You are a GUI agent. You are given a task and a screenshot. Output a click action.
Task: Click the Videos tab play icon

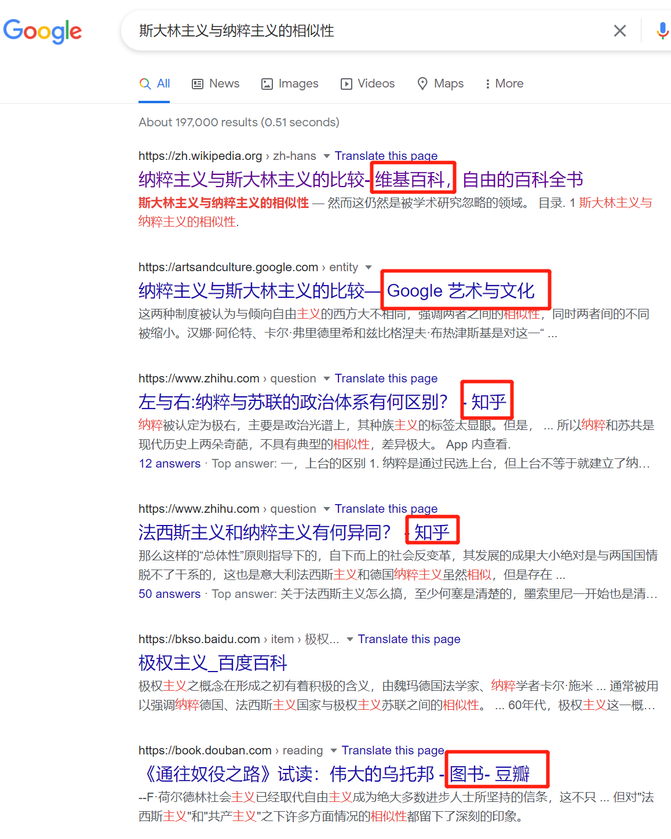point(347,84)
